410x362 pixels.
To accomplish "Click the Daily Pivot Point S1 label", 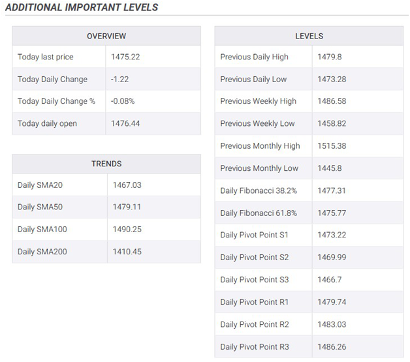I will [x=255, y=235].
